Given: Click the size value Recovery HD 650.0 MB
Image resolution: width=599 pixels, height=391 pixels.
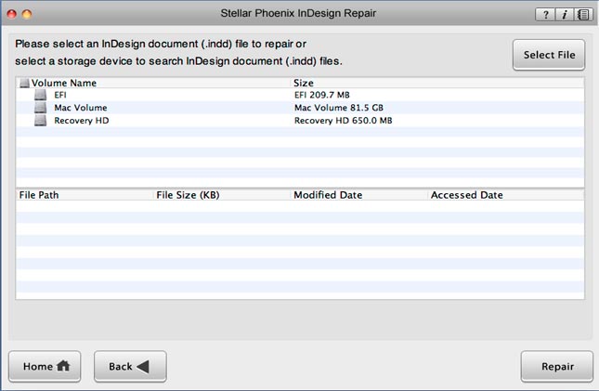Looking at the screenshot, I should [x=343, y=121].
